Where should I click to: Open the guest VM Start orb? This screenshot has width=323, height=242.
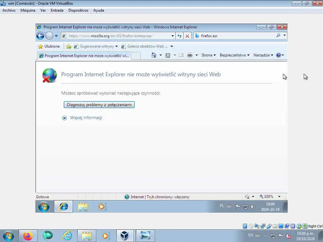click(x=44, y=207)
